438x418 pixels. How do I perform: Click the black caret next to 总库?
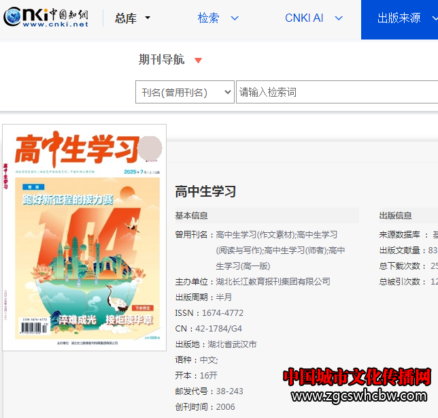(148, 18)
